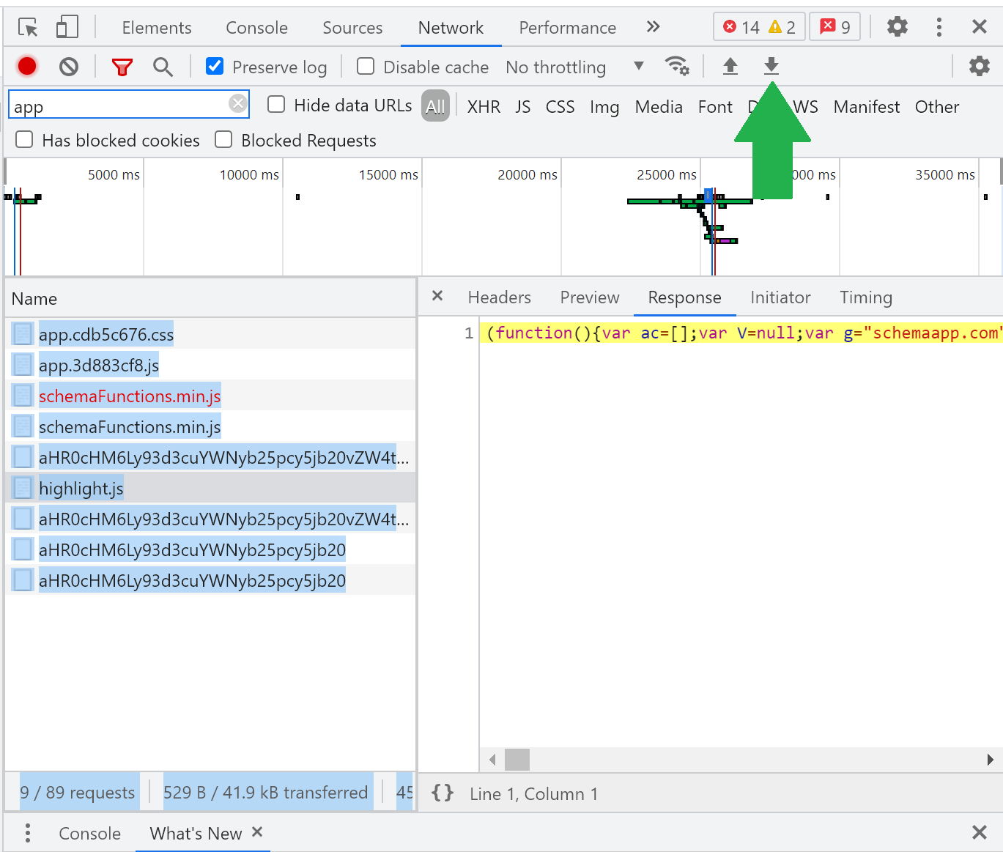This screenshot has height=852, width=1003.
Task: Check the Hide data URLs option
Action: (276, 105)
